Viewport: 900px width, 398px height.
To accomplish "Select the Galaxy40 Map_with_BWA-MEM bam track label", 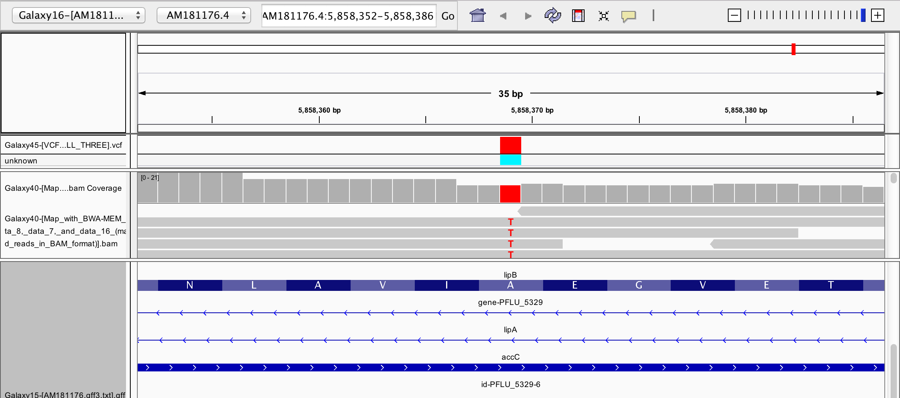I will 65,231.
